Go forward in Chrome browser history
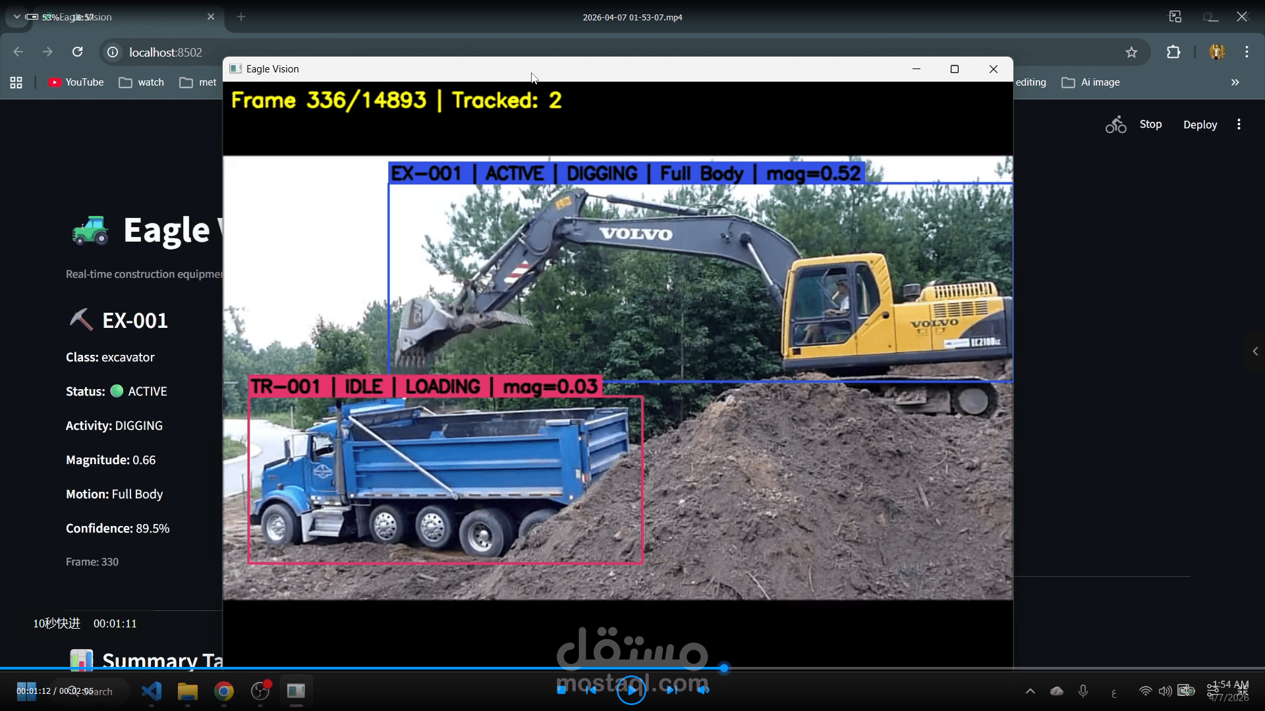1265x711 pixels. [47, 52]
